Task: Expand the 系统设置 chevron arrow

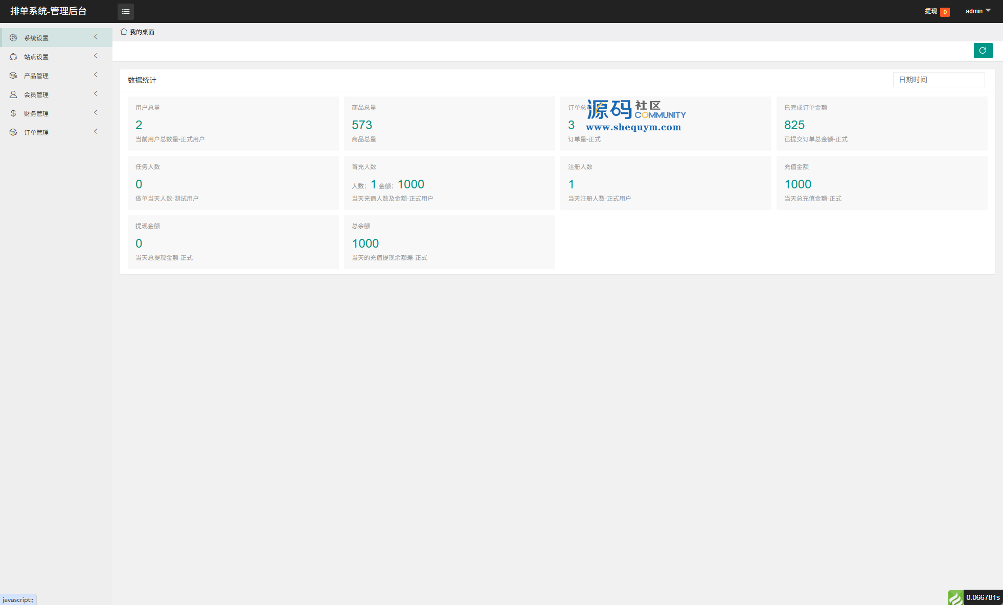Action: click(x=96, y=37)
